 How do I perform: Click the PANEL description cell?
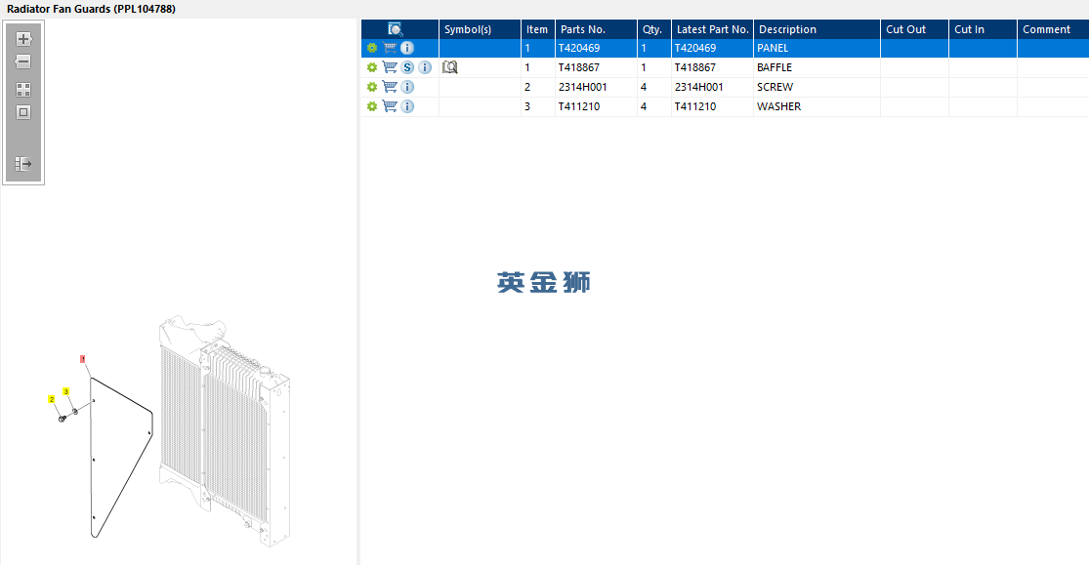(817, 48)
